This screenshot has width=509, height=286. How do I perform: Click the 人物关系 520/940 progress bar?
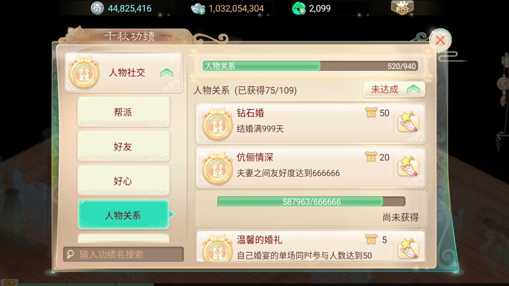(310, 66)
